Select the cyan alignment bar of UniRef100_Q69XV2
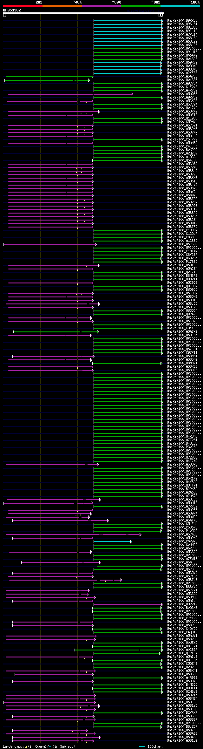The height and width of the screenshot is (749, 203). [128, 63]
